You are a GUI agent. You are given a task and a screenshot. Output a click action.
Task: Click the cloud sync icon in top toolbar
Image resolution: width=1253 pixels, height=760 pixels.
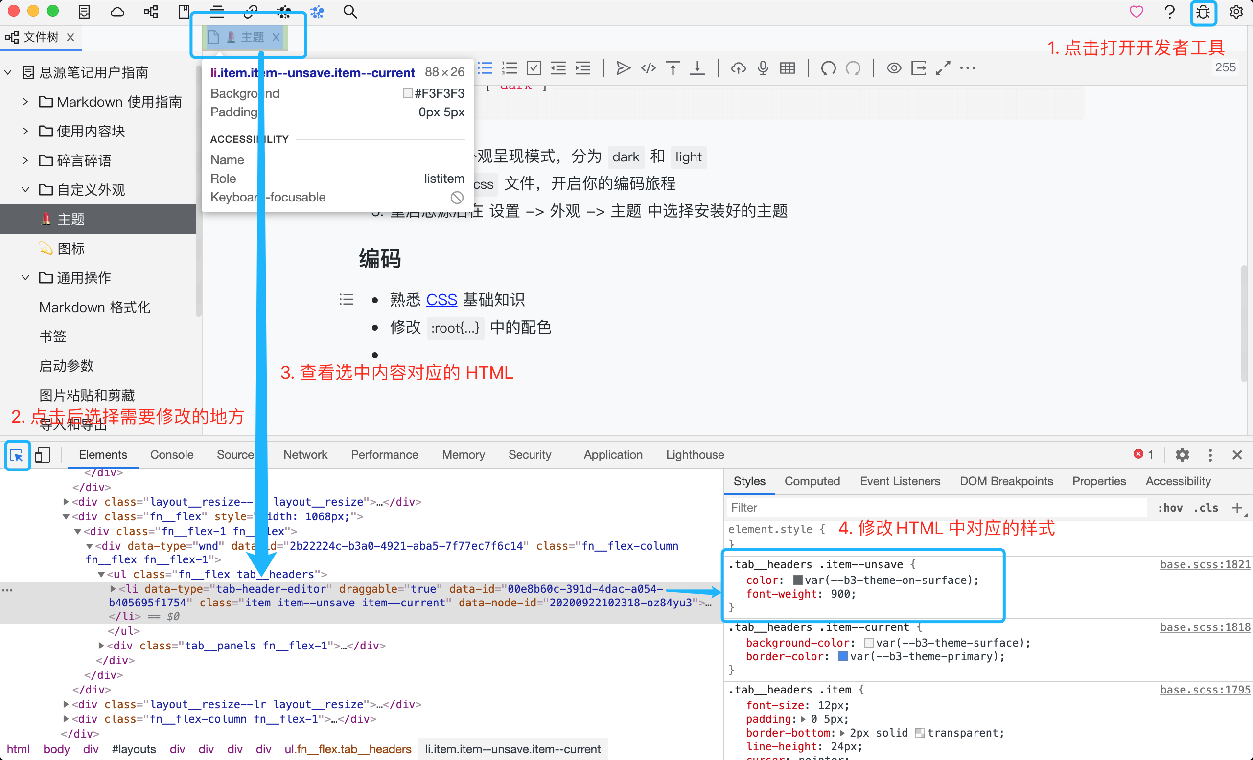(117, 11)
